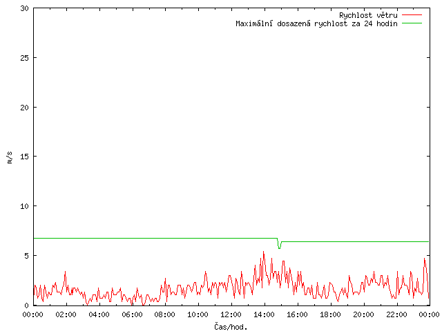Click the y-axis value 5
This screenshot has width=442, height=331.
click(x=26, y=256)
